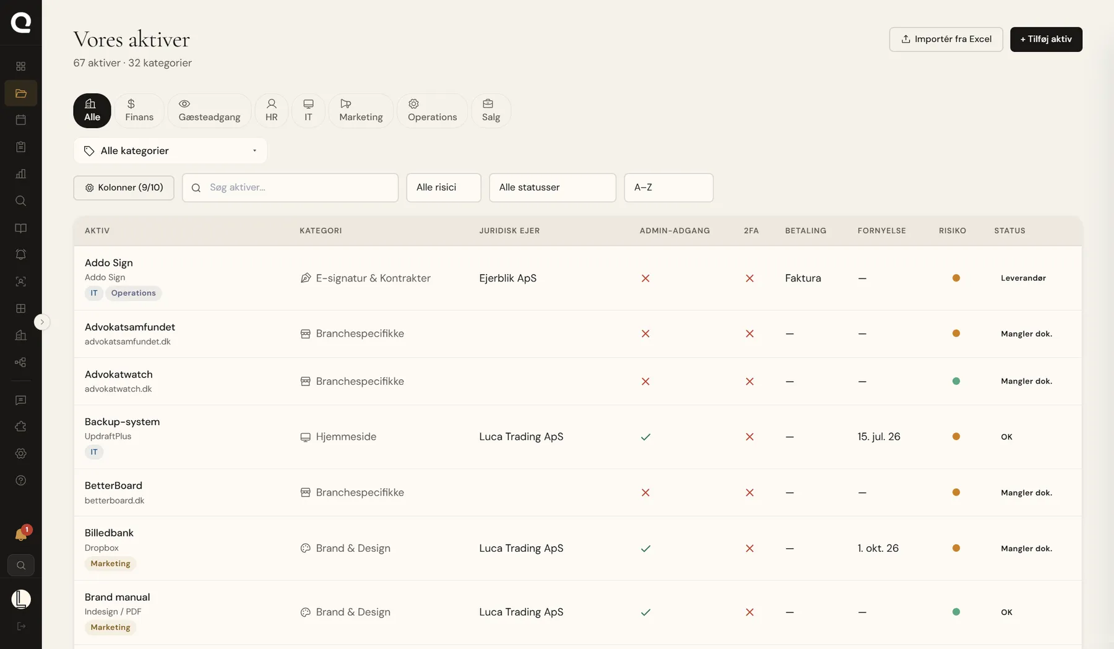The image size is (1114, 649).
Task: Open the A–Z sort dropdown
Action: (668, 187)
